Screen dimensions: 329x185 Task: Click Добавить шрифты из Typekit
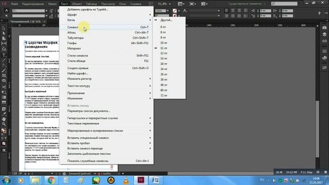point(106,9)
